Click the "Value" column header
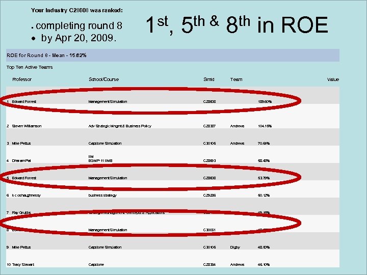Viewport: 367px width, 275px height. click(333, 79)
